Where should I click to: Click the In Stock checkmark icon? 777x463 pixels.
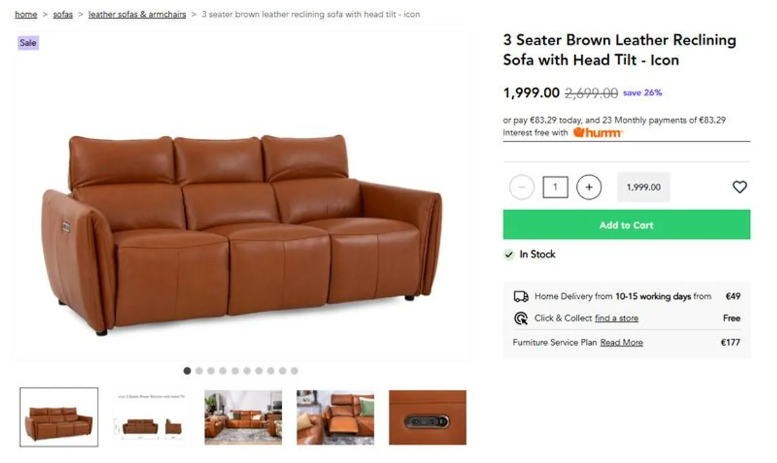(510, 255)
